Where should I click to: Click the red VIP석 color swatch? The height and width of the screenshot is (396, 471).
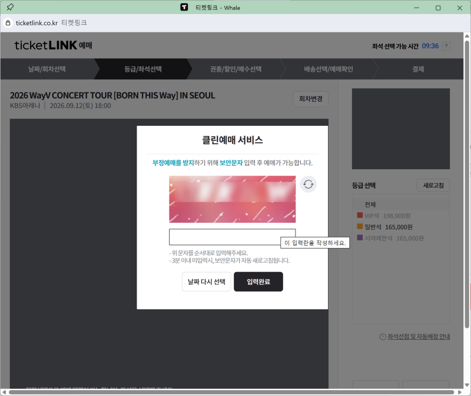(360, 215)
